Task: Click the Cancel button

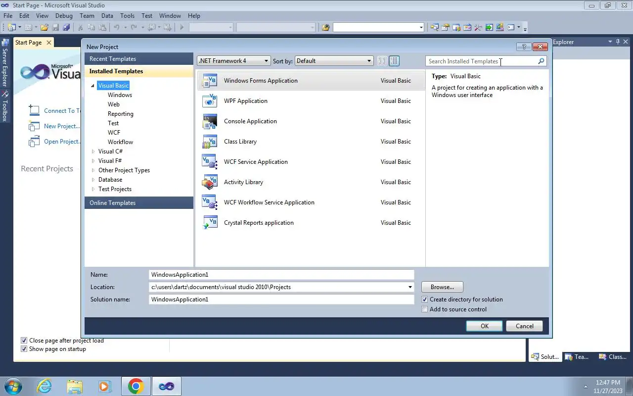Action: [525, 326]
